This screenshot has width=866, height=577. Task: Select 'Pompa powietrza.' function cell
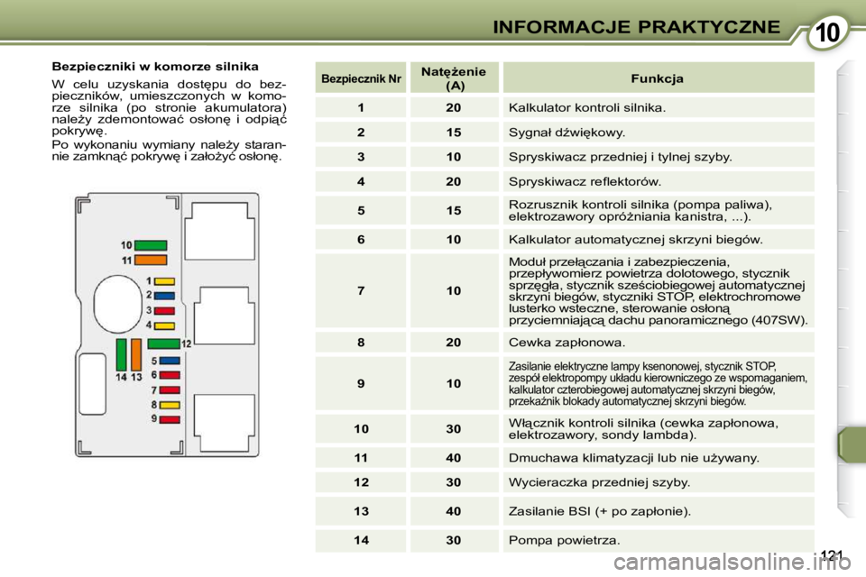[x=659, y=540]
